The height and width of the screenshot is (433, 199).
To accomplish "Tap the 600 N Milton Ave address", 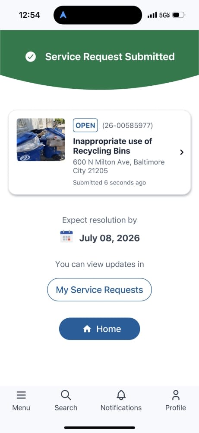I will 119,167.
